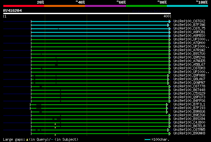Select the UniRef100_Q0WPN7 label
Image resolution: width=211 pixels, height=142 pixels.
pos(189,83)
